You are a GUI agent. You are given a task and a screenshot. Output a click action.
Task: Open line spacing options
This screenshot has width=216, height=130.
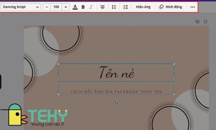(125, 7)
